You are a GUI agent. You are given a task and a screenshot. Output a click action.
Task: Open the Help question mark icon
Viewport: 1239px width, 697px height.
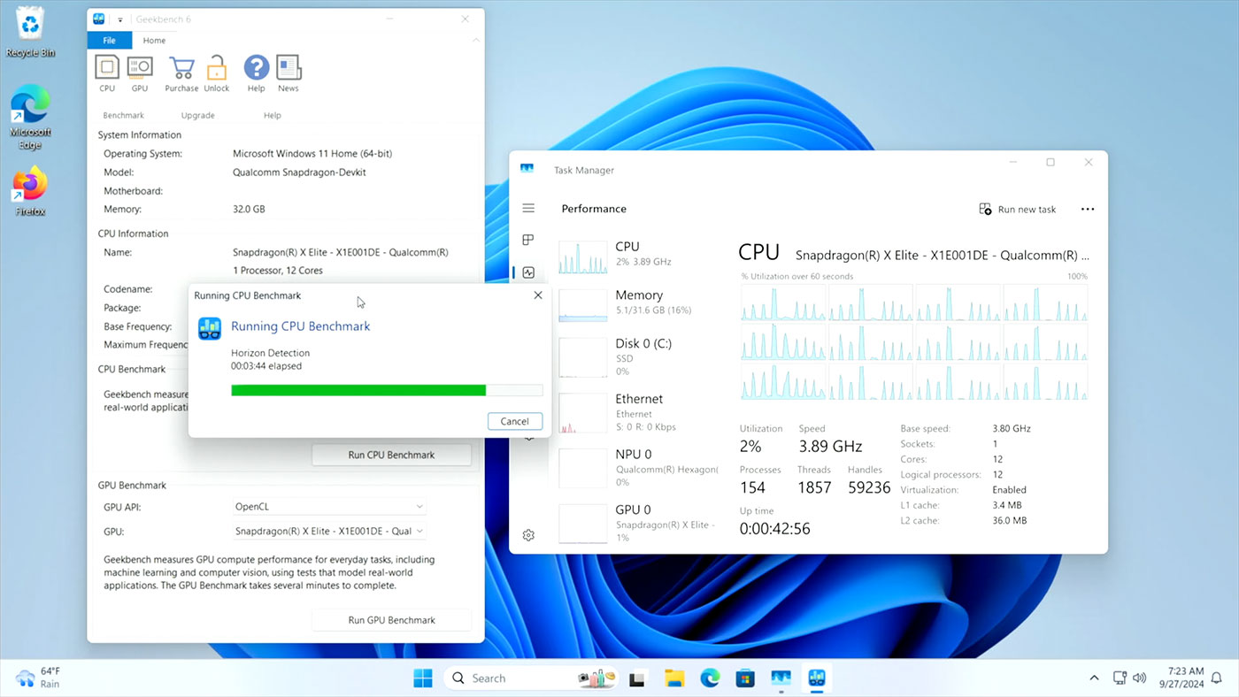(x=256, y=73)
